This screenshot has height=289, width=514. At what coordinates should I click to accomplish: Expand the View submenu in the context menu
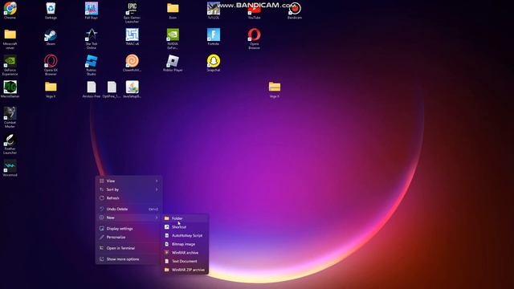[x=128, y=181]
